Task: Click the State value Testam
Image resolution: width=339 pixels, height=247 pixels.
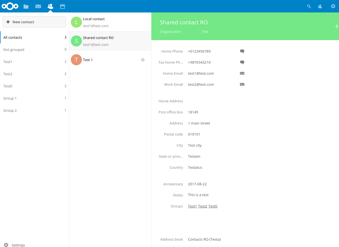Action: click(194, 156)
